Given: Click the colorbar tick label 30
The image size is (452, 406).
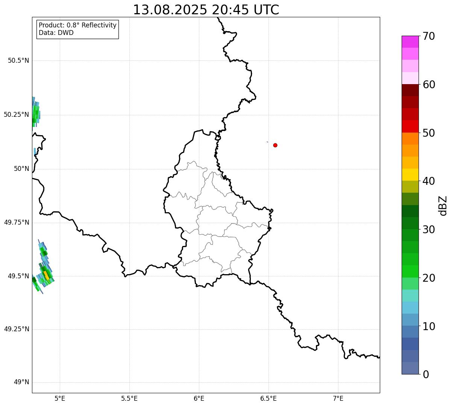Looking at the screenshot, I should (429, 229).
